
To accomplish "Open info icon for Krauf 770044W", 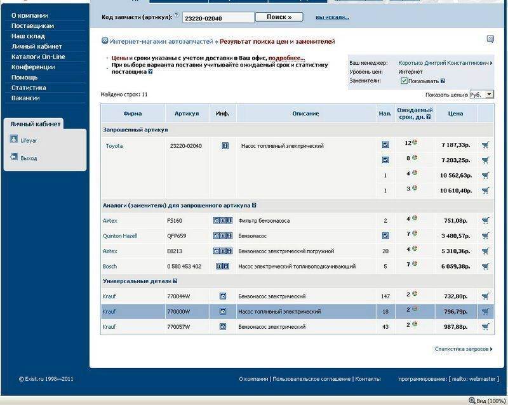I will (x=222, y=296).
